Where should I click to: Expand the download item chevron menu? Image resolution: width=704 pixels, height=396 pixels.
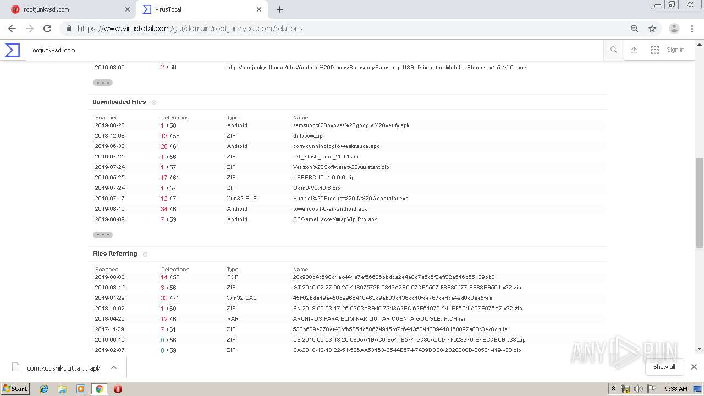pos(114,367)
